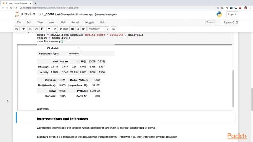Open the Edit menu
The height and width of the screenshot is (142, 253).
(29, 22)
